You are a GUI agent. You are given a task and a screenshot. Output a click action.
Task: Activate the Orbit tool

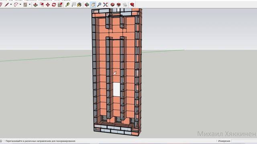pos(87,4)
